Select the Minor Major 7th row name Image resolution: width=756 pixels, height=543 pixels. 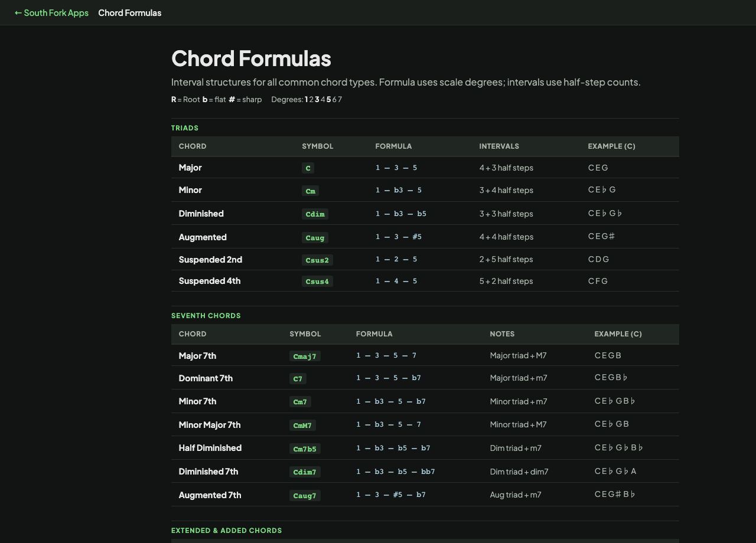210,425
